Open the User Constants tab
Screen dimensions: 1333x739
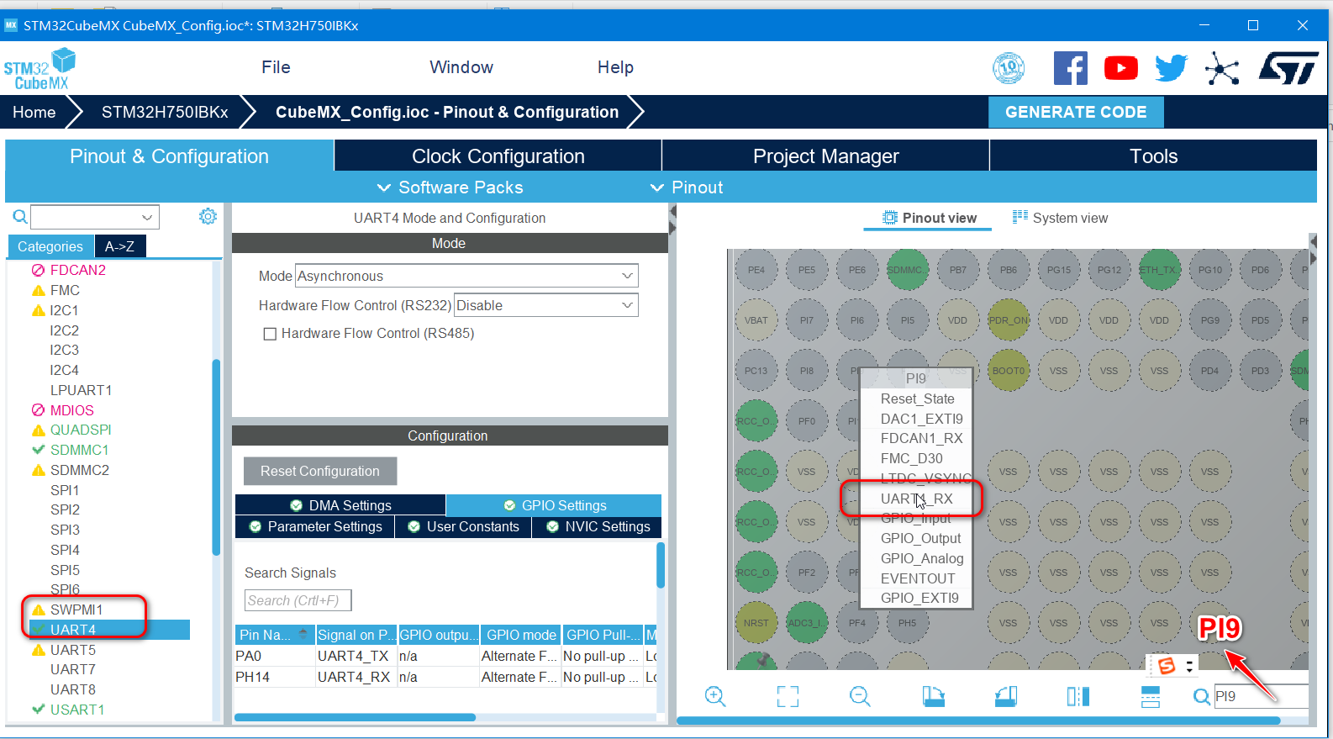point(463,526)
